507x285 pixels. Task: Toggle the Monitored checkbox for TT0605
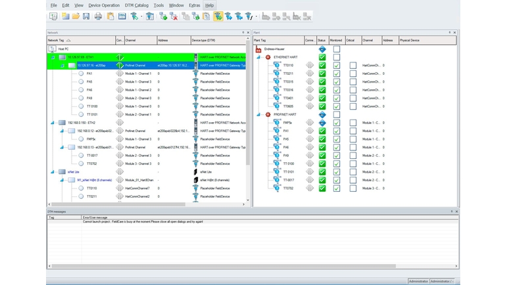(337, 106)
